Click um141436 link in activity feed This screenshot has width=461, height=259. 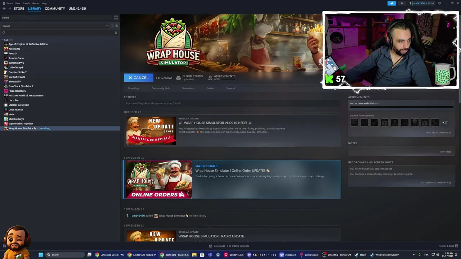[x=138, y=216]
